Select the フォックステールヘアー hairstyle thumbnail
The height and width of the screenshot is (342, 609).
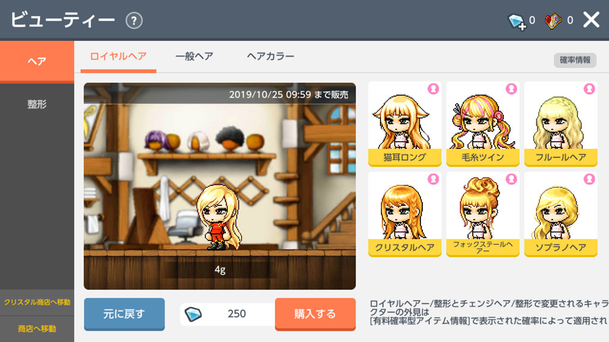point(483,214)
